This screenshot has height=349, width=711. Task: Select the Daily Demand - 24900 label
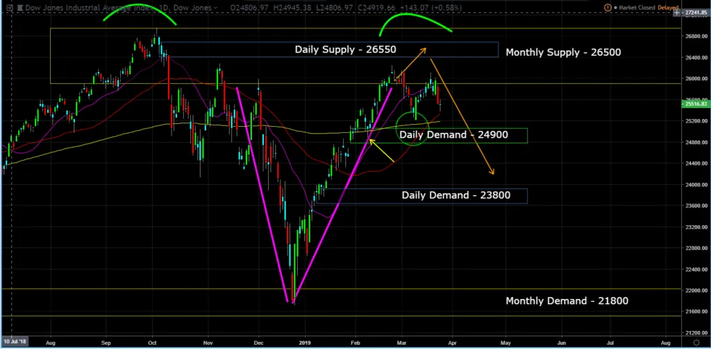[453, 134]
